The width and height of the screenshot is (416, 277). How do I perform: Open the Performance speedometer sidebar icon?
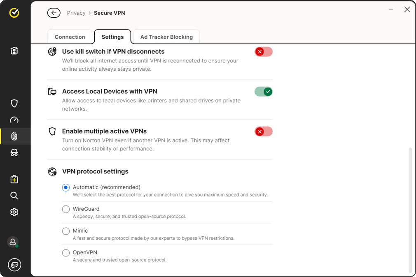coord(14,120)
